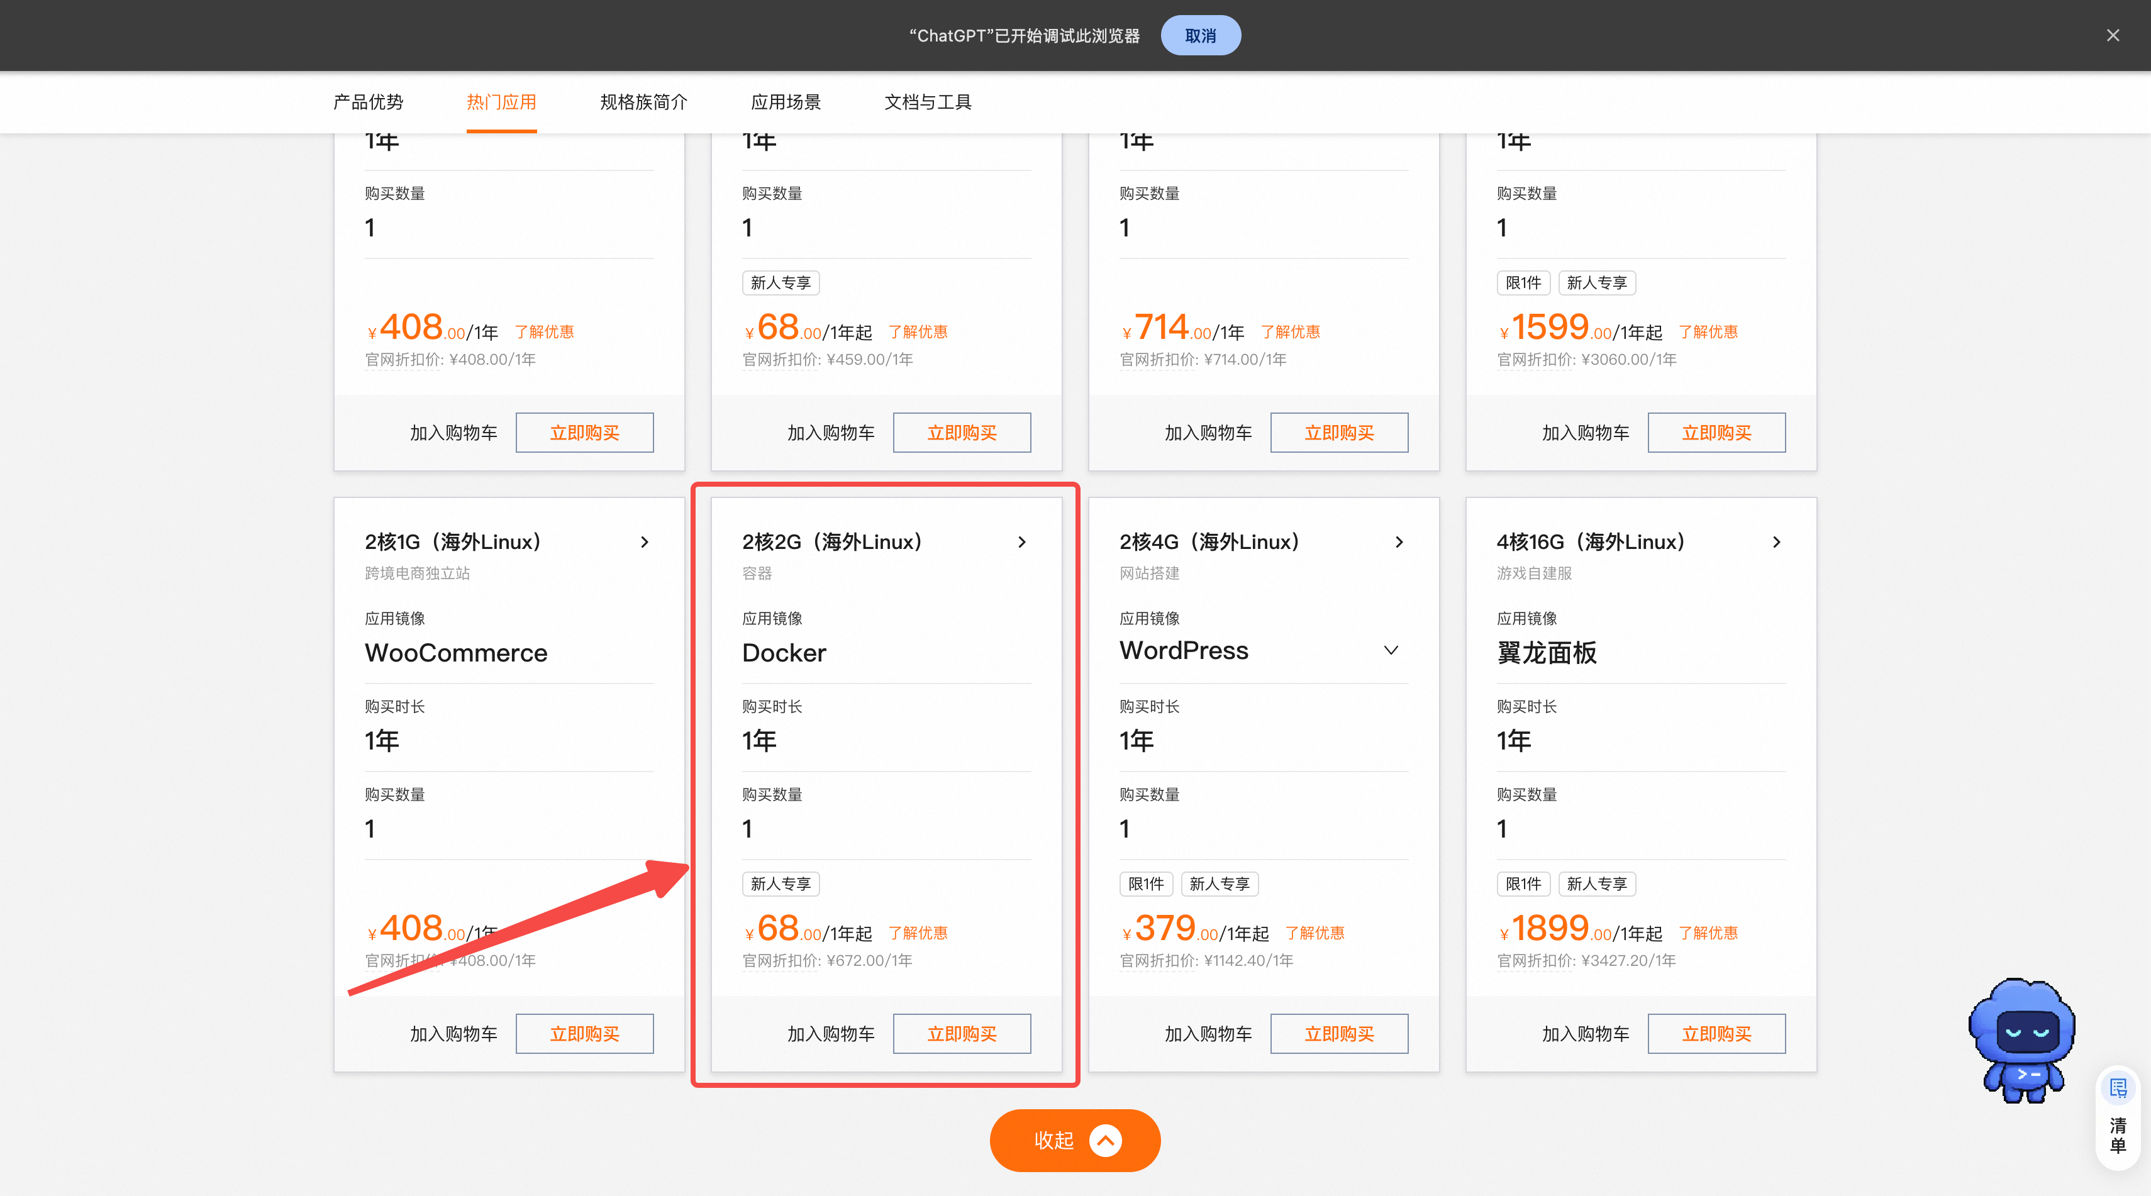Click 了解优惠 next to the ¥379 price
The width and height of the screenshot is (2151, 1196).
(x=1314, y=933)
